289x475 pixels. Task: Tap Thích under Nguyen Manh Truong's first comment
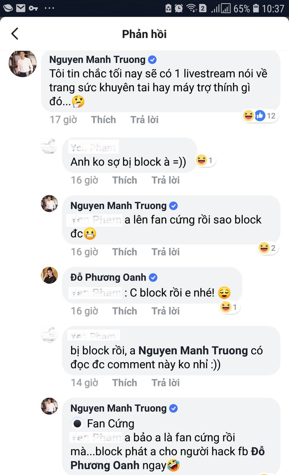pyautogui.click(x=103, y=119)
